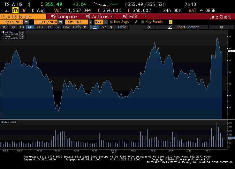Enable the Key Events checkbox
Image resolution: width=235 pixels, height=169 pixels.
(x=143, y=22)
